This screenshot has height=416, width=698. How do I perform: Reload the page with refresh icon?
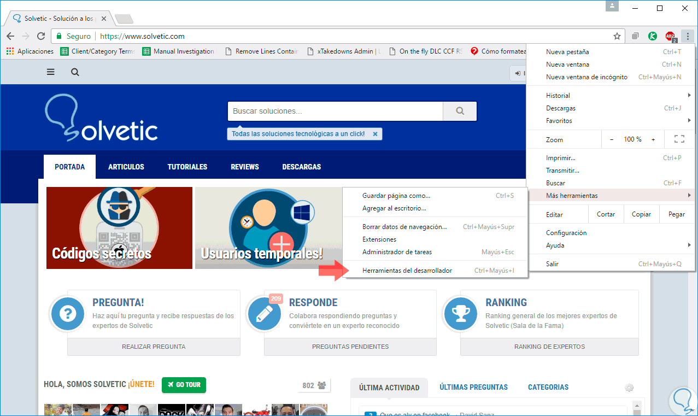pos(41,36)
